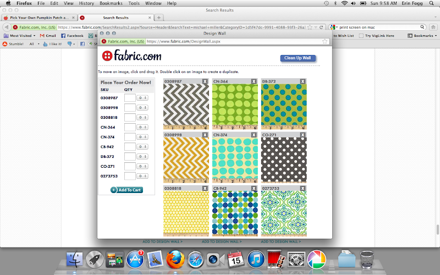
Task: Open the History menu
Action: [x=86, y=3]
